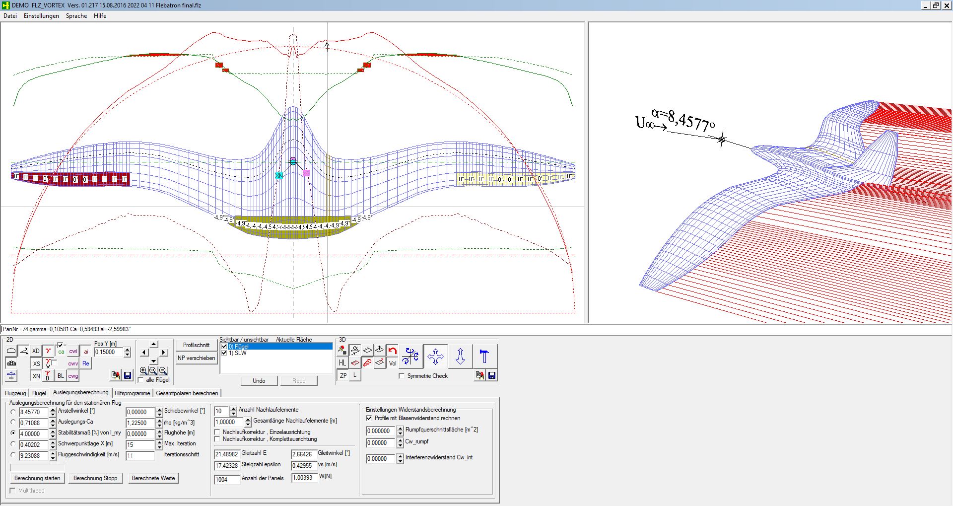953x506 pixels.
Task: Click the Berechnung starten button
Action: [37, 478]
